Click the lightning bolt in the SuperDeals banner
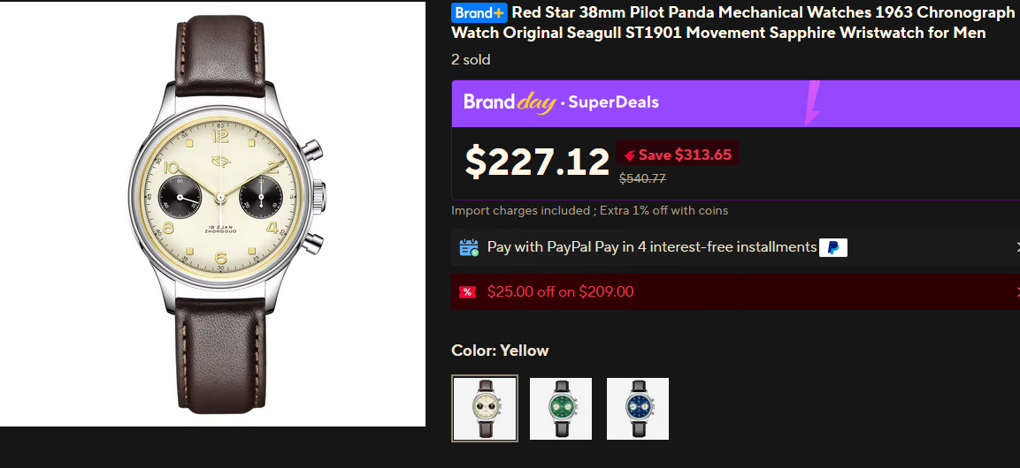This screenshot has width=1020, height=468. tap(812, 103)
